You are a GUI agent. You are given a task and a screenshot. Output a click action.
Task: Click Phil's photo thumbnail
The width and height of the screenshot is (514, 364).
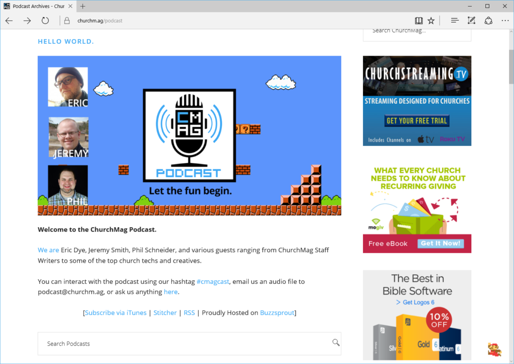point(68,186)
